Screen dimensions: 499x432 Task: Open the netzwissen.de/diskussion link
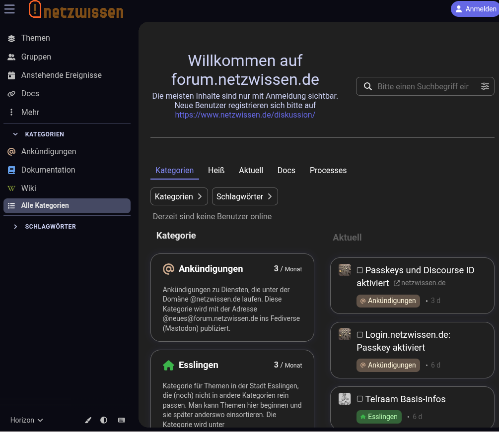point(245,115)
